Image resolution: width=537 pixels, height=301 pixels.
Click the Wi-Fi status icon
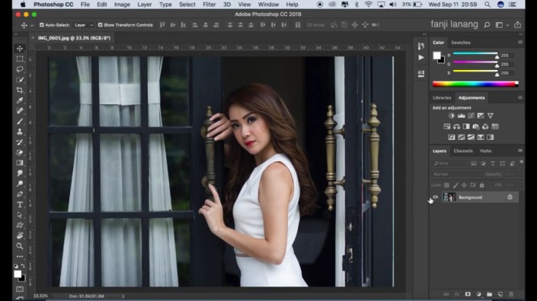(x=369, y=5)
